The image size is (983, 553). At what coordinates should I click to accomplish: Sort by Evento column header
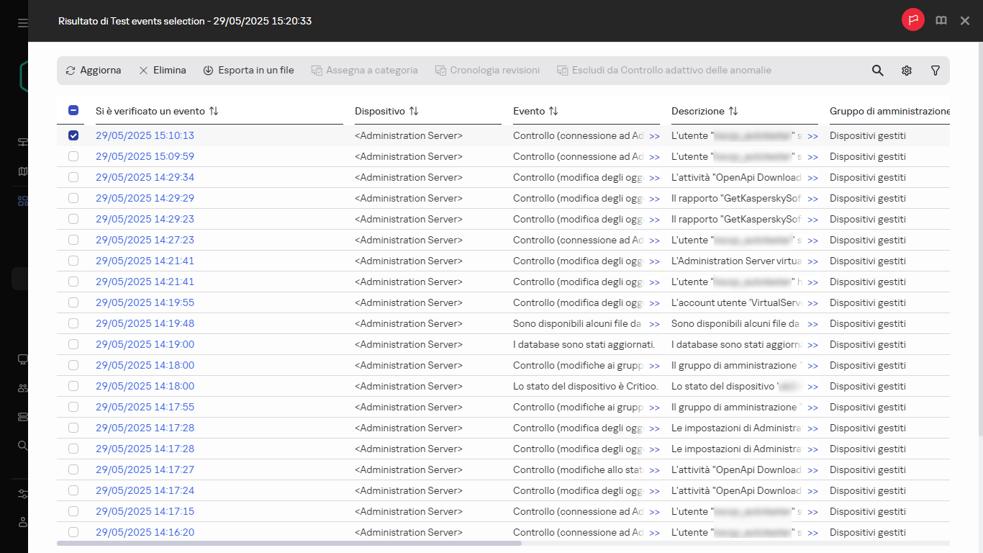click(x=553, y=112)
